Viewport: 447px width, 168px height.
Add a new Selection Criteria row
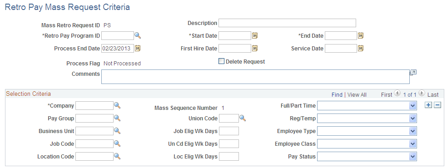pyautogui.click(x=428, y=105)
